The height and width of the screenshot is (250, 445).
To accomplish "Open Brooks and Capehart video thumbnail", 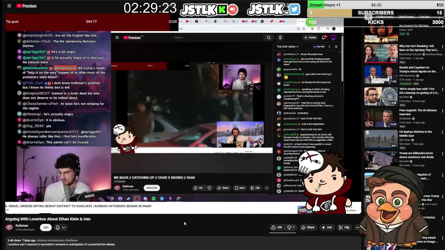I will [381, 75].
